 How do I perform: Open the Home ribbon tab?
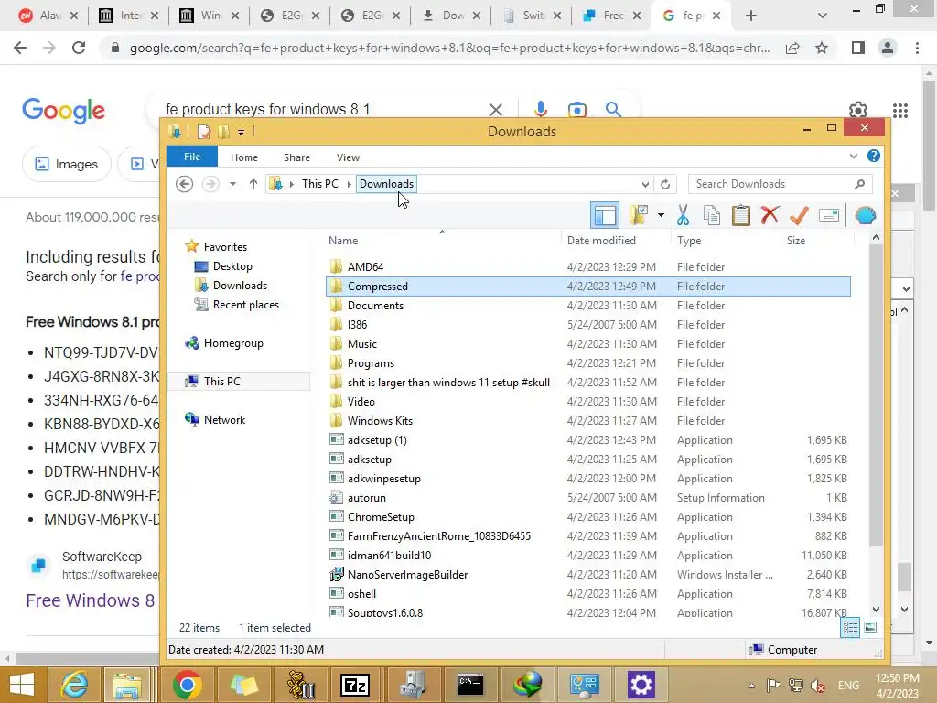pos(243,157)
